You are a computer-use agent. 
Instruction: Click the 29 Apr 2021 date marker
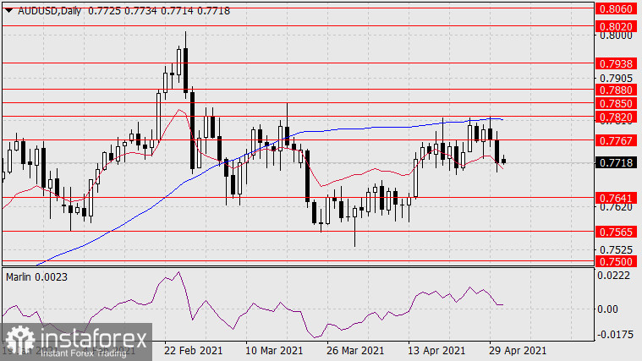coord(519,350)
